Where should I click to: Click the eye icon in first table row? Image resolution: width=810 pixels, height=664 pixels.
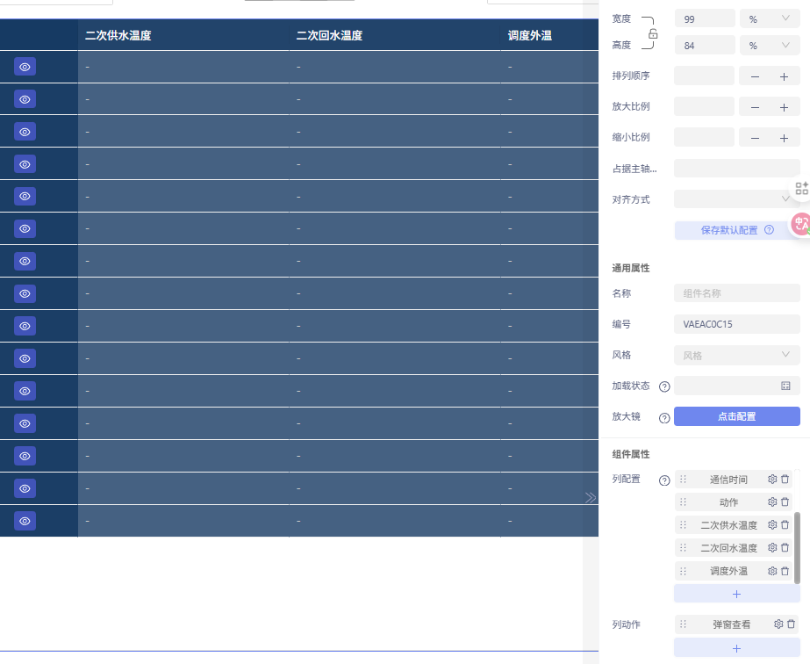[x=25, y=67]
